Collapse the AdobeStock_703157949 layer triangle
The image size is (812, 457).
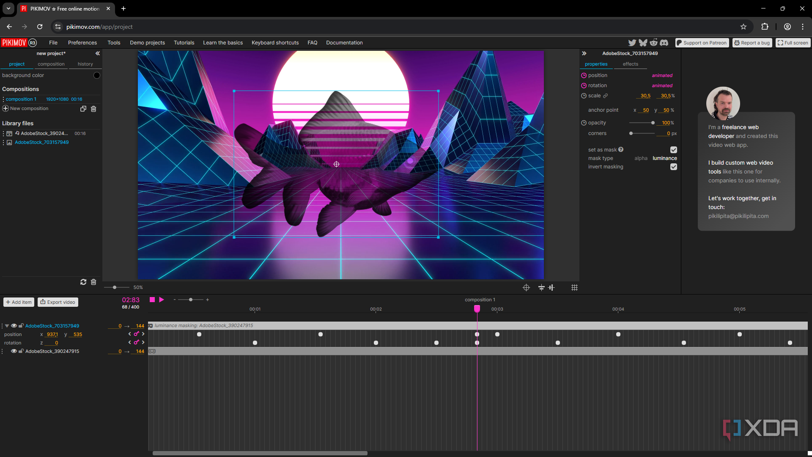[x=7, y=326]
